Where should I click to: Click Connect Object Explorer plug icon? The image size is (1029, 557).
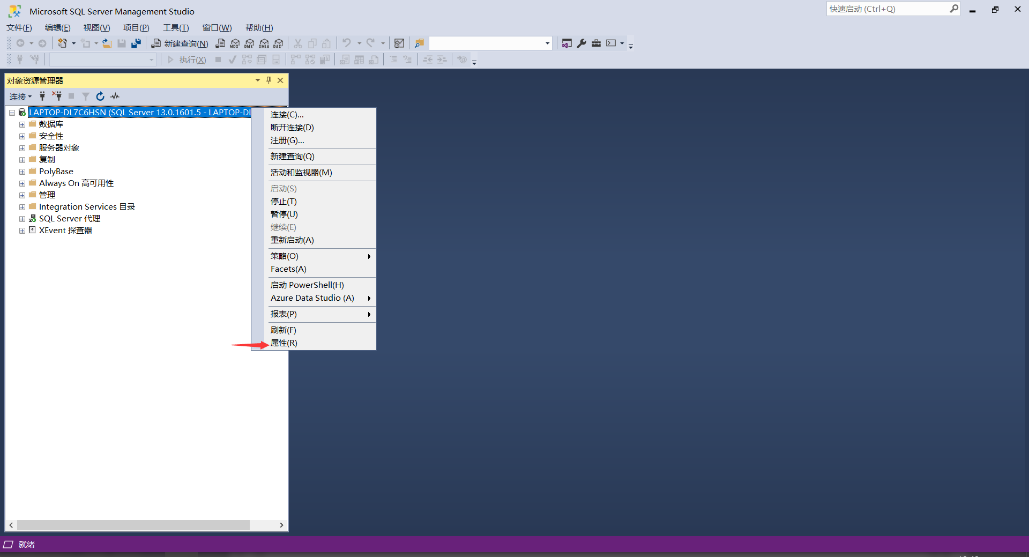[42, 96]
